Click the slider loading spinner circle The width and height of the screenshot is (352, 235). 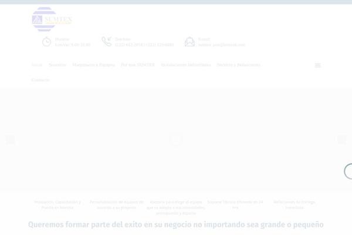tap(176, 139)
